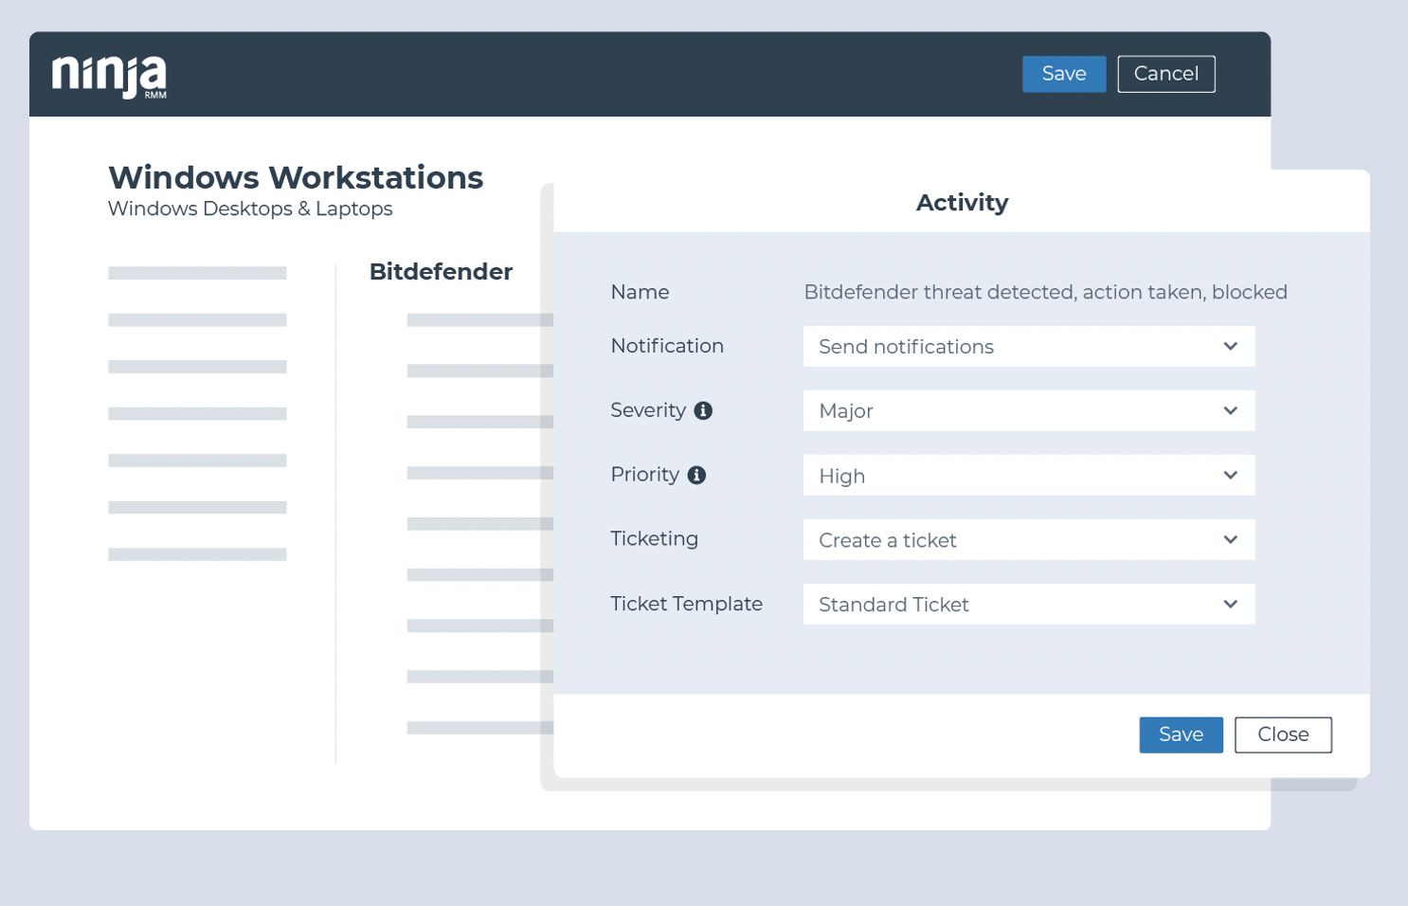Close the Activity dialog
1408x906 pixels.
(x=1282, y=734)
